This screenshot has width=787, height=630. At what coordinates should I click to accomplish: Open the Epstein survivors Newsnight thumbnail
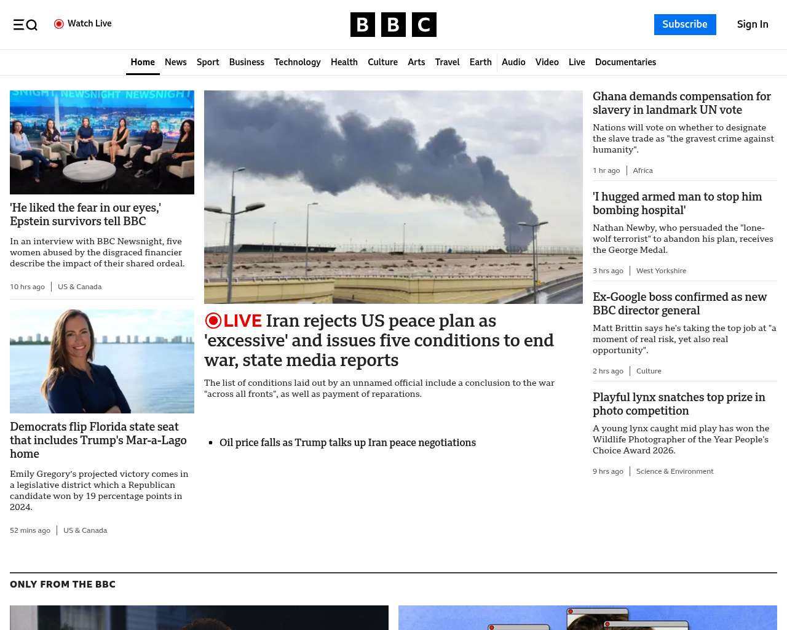[x=102, y=142]
